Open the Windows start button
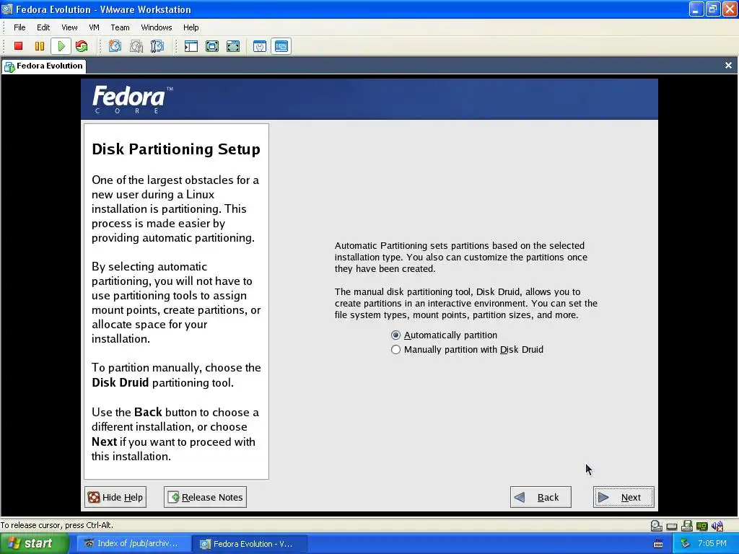Image resolution: width=739 pixels, height=554 pixels. coord(34,544)
